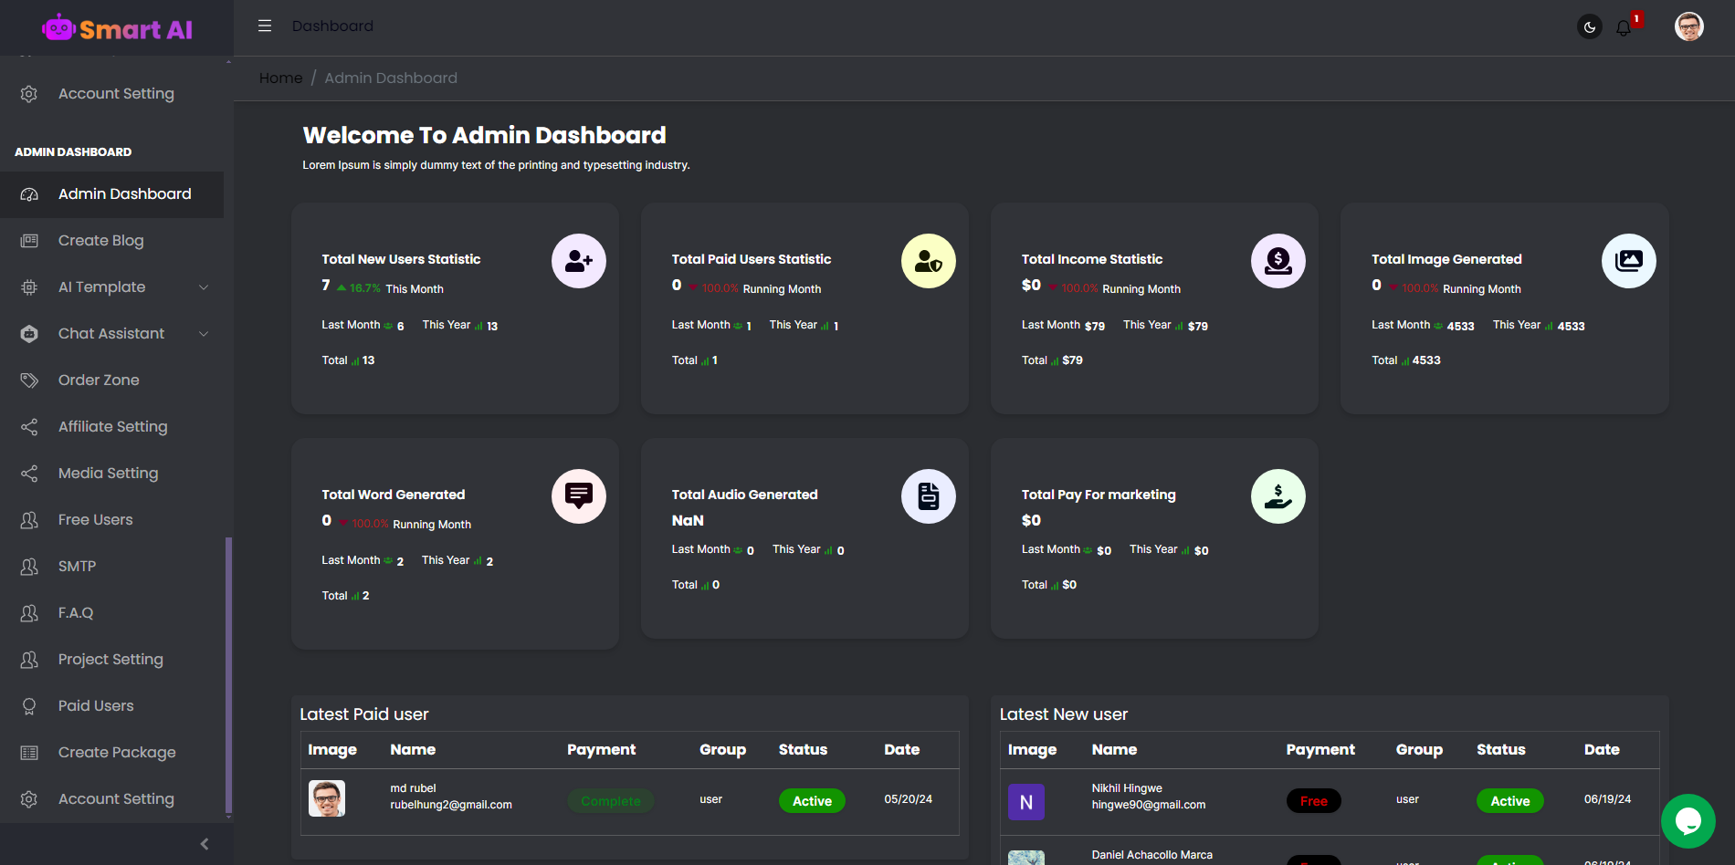The image size is (1735, 865).
Task: Click the Home breadcrumb link
Action: tap(280, 78)
